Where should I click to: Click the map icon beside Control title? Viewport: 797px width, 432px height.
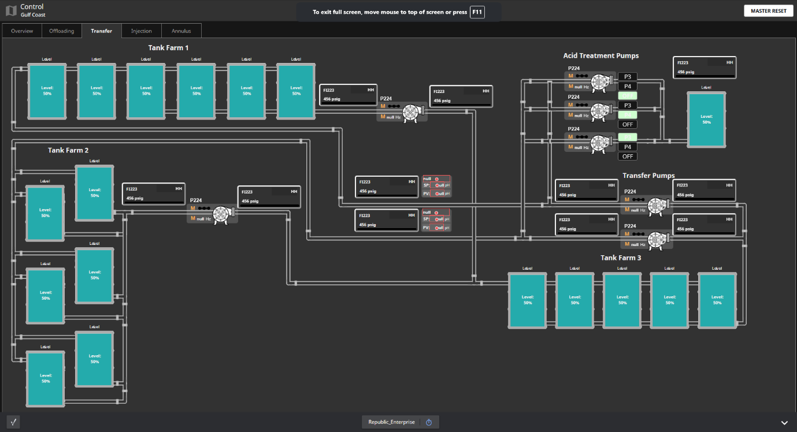(x=11, y=10)
